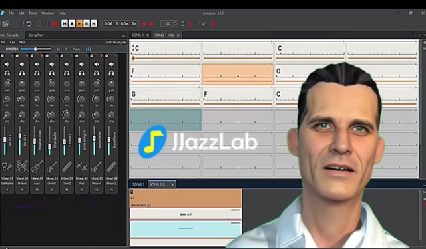Click the song position time display
The image size is (426, 249).
[120, 24]
